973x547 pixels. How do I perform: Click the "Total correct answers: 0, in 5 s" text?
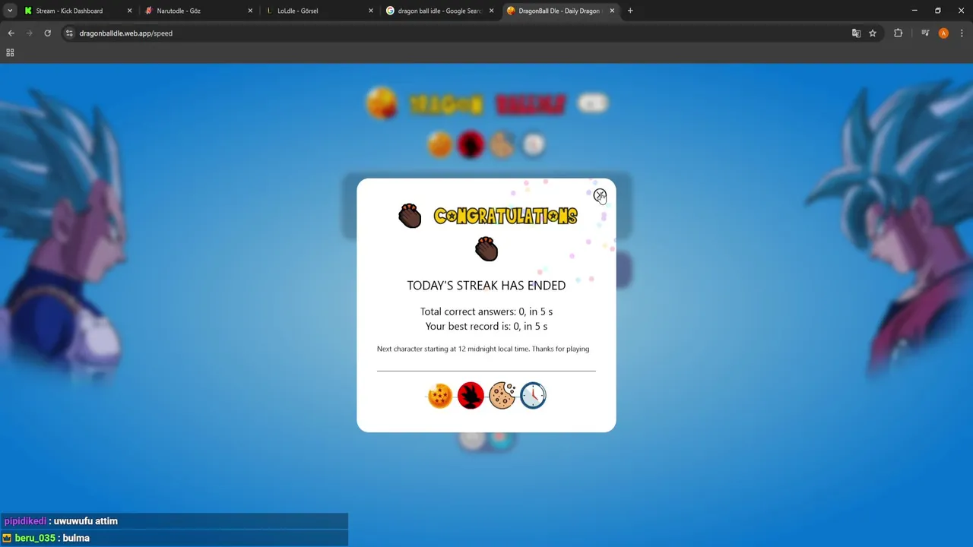tap(486, 311)
